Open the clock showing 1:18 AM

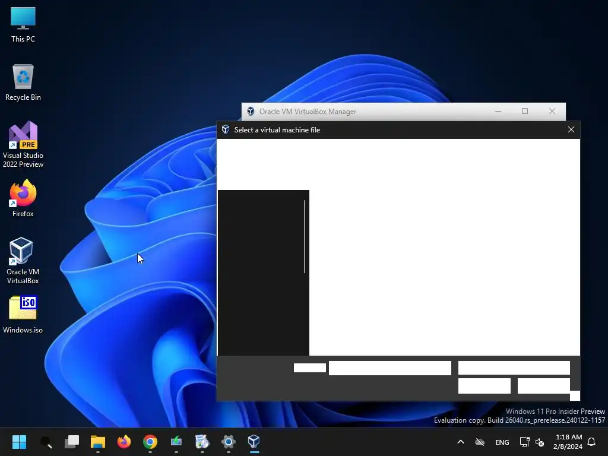[568, 442]
